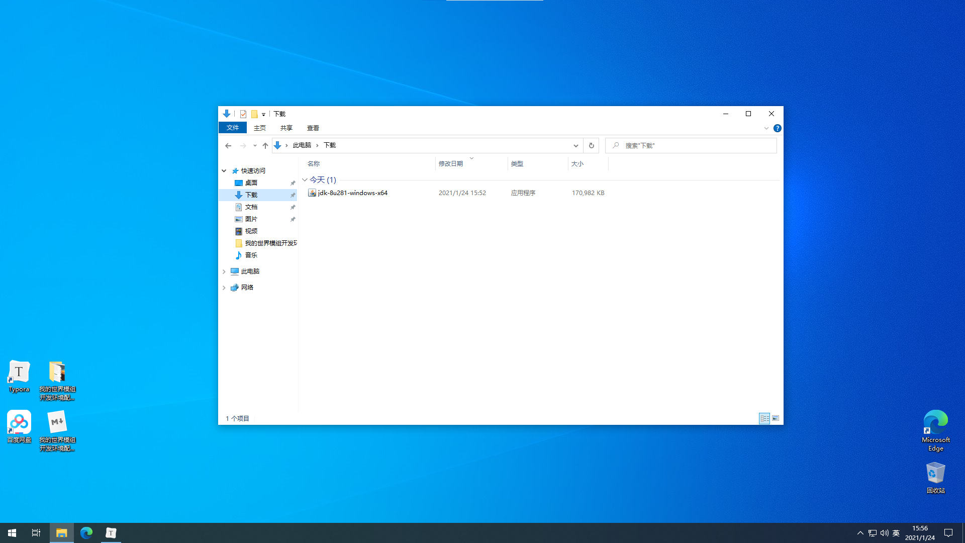Unpin the Pictures folder from Quick access
965x543 pixels.
(293, 219)
